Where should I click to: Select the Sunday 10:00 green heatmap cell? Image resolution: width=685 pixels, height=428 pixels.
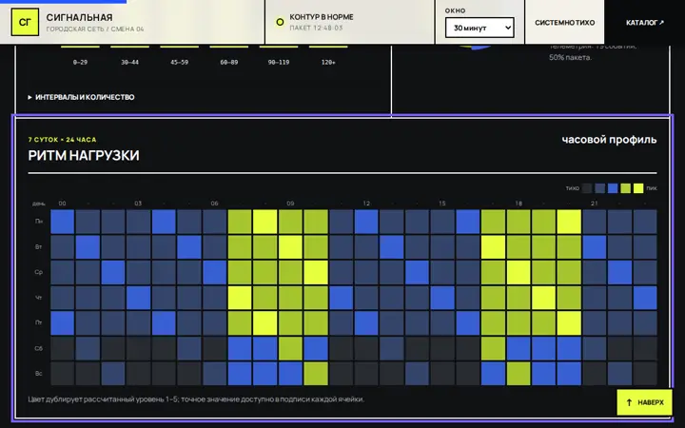click(316, 374)
